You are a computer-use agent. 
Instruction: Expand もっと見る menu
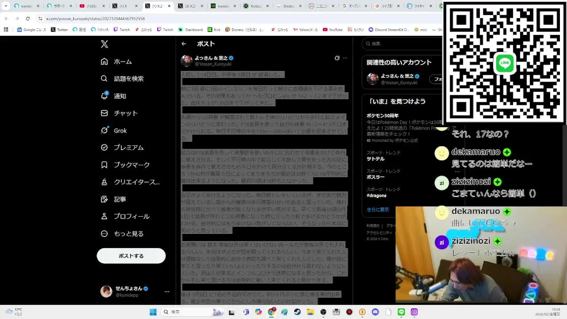click(x=122, y=234)
